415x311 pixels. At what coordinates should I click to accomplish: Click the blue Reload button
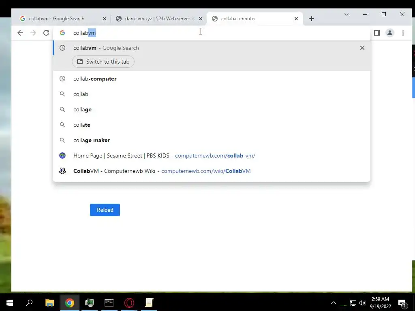tap(105, 210)
